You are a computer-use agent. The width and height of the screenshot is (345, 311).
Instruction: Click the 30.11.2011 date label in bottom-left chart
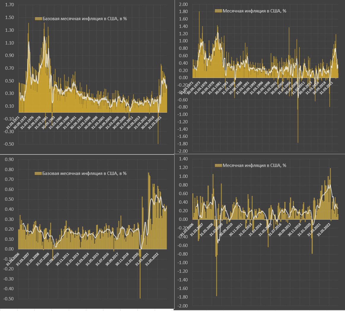pyautogui.click(x=62, y=259)
